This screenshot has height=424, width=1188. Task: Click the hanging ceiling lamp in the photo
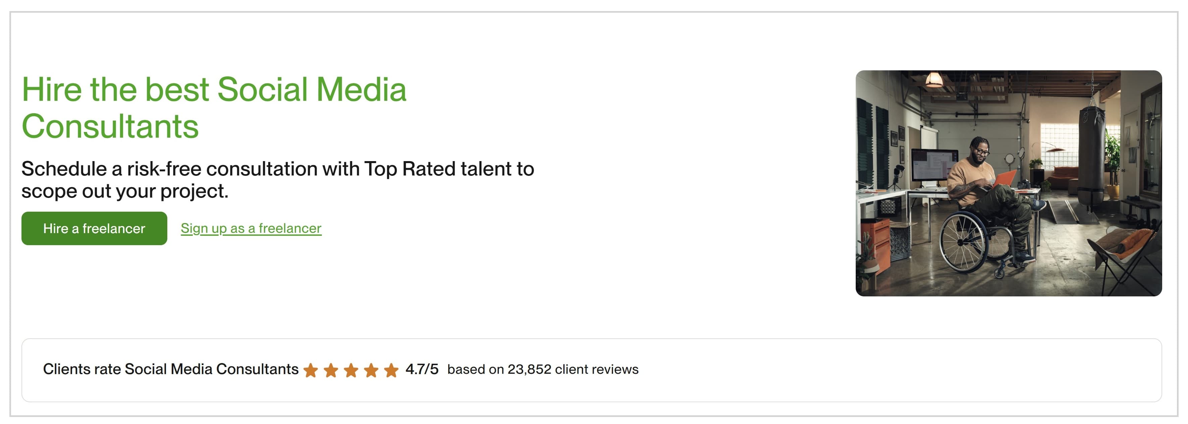coord(934,80)
